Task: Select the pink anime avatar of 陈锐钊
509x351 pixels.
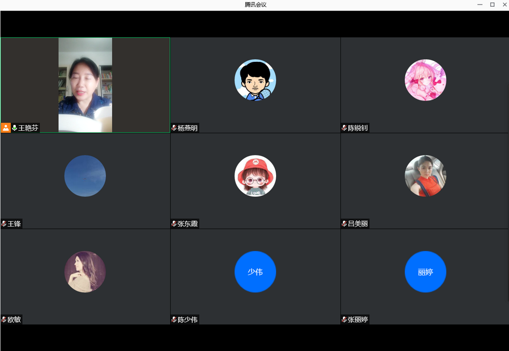Action: click(425, 80)
